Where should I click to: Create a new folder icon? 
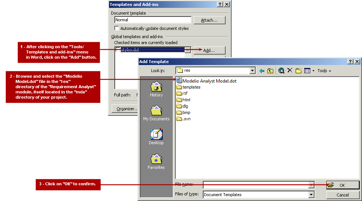click(x=299, y=71)
